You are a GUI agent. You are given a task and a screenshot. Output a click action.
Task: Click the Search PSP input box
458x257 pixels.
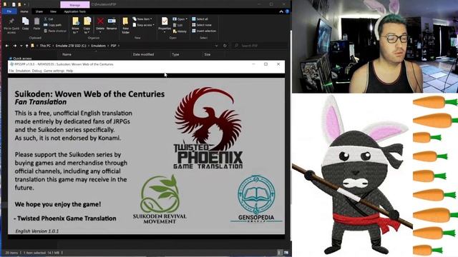[260, 46]
